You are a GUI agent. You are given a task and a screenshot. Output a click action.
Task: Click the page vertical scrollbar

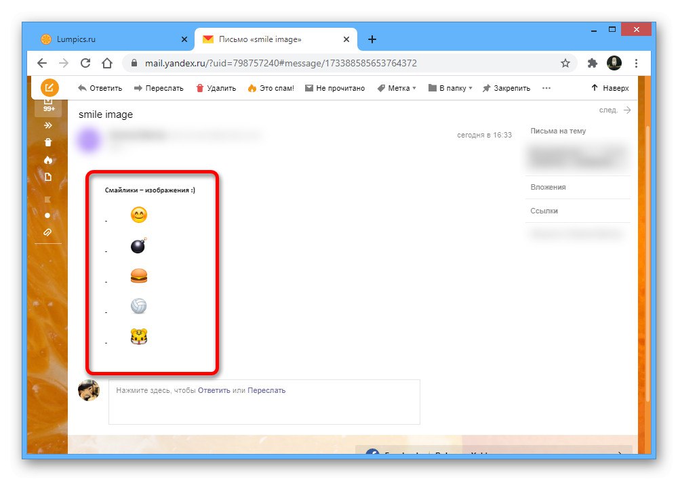pyautogui.click(x=647, y=264)
